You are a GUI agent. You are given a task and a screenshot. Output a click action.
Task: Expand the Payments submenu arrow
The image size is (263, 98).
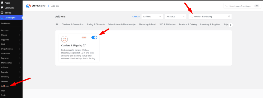[x=20, y=58]
